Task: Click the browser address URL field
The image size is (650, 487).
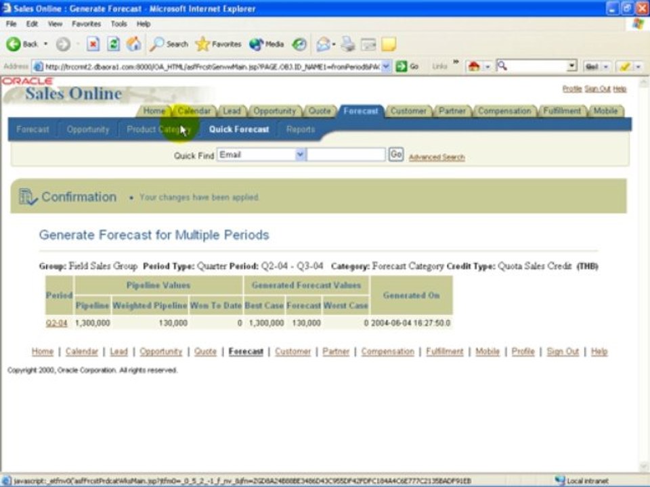Action: 212,66
